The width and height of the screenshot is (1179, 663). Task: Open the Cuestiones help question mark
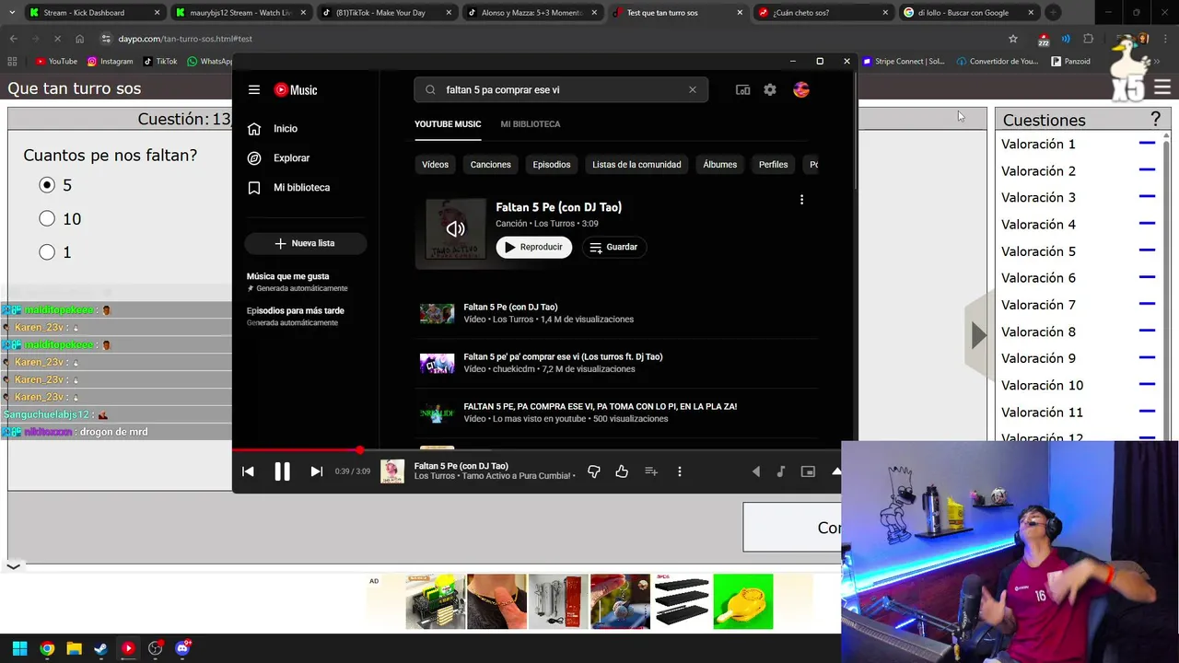[x=1155, y=120]
